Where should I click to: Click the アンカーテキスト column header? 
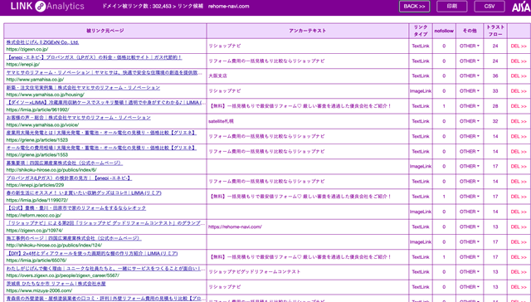click(308, 31)
